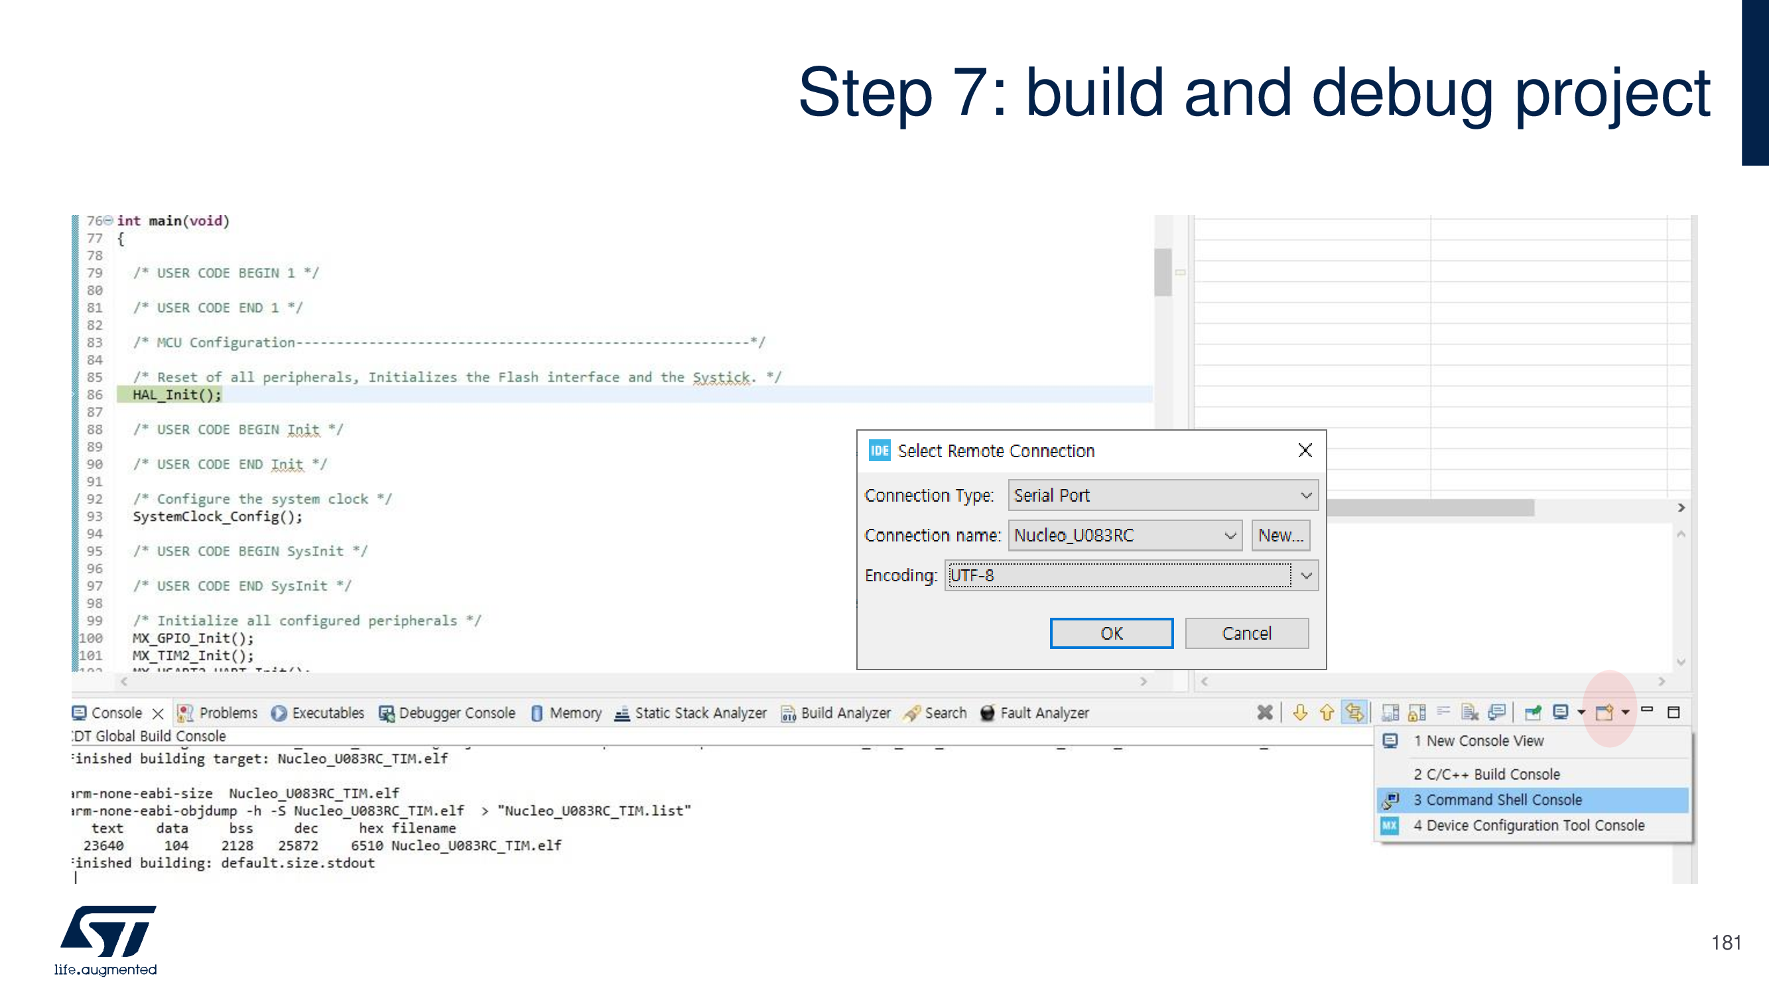This screenshot has height=996, width=1769.
Task: Click the Open Console icon
Action: (1605, 712)
